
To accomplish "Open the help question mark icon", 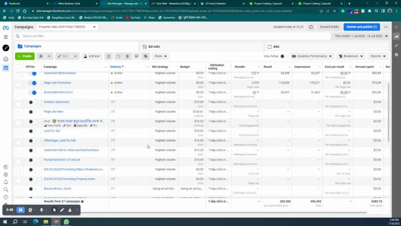I will [x=6, y=197].
